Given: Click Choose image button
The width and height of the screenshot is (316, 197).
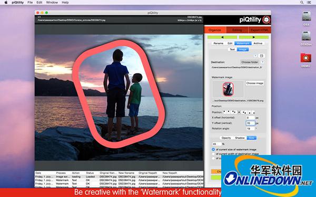Looking at the screenshot, I should click(x=255, y=83).
